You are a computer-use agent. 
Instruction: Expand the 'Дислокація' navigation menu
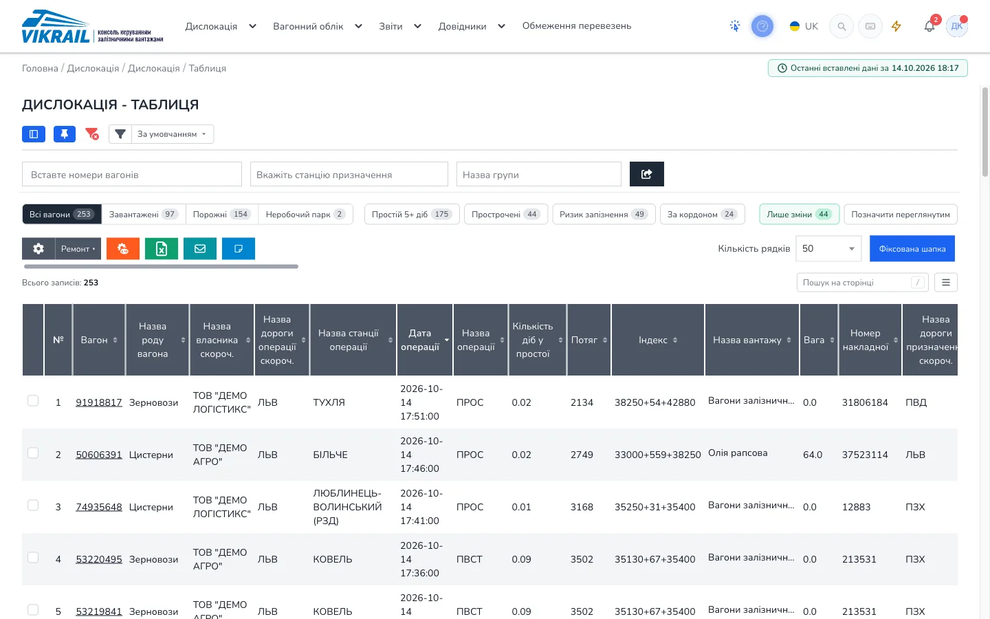[x=221, y=26]
